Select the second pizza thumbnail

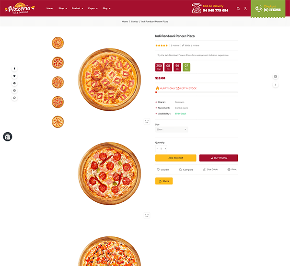pyautogui.click(x=58, y=62)
